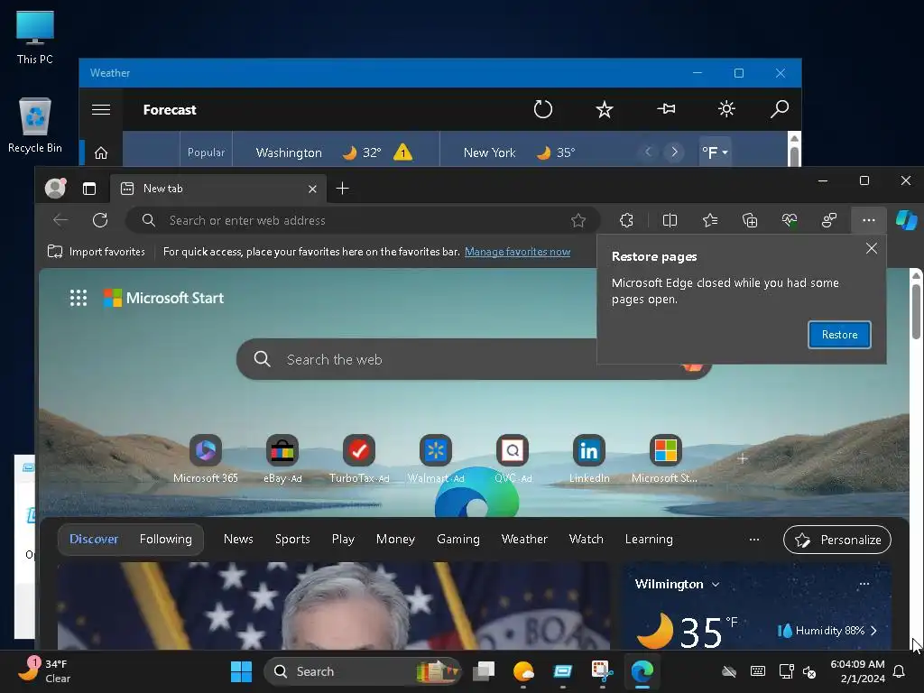This screenshot has height=693, width=924.
Task: Open Edge Settings and more menu
Action: [x=869, y=220]
